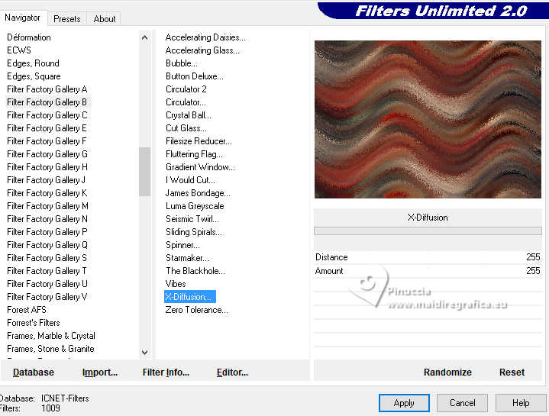Select Filter Factory Gallery E
549x416 pixels.
[x=47, y=128]
